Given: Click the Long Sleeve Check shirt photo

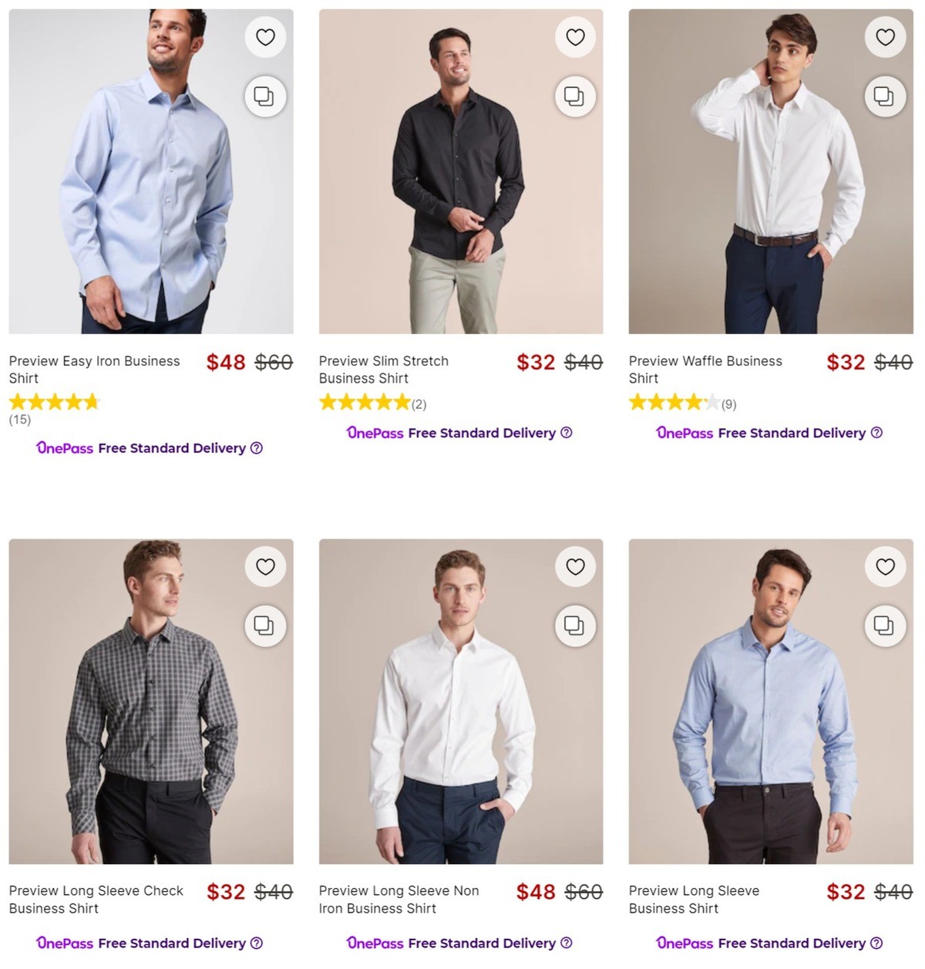Looking at the screenshot, I should 151,710.
